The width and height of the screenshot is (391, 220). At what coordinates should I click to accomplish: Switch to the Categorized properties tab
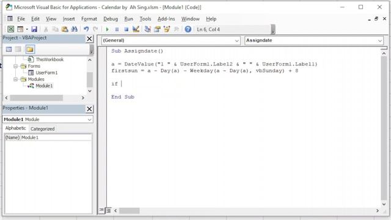pyautogui.click(x=42, y=129)
